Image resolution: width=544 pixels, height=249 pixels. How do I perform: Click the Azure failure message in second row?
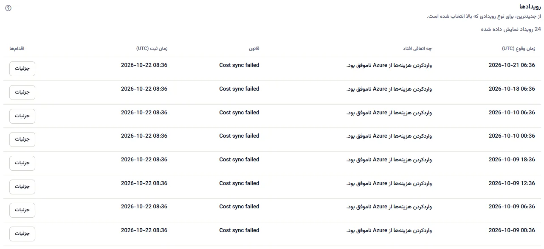[389, 89]
